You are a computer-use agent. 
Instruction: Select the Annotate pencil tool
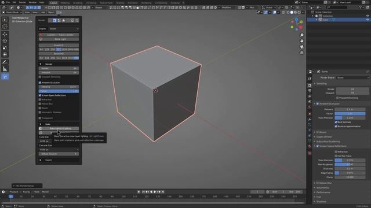tap(5, 62)
